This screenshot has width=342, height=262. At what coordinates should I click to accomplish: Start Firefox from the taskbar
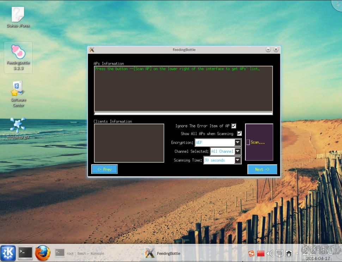point(43,253)
